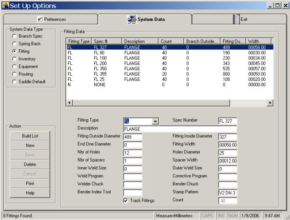The width and height of the screenshot is (290, 220).
Task: Click the Delete button
Action: click(30, 164)
